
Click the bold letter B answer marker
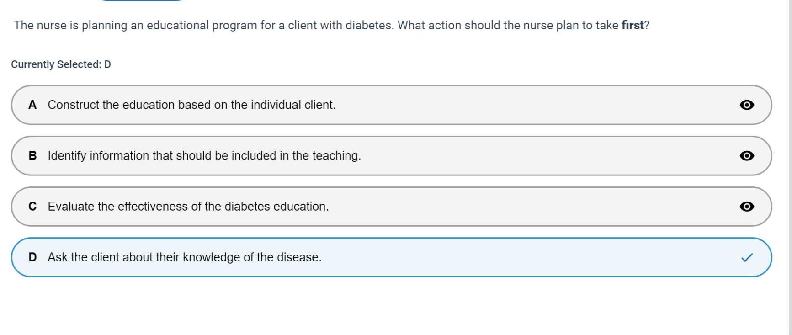(x=32, y=156)
